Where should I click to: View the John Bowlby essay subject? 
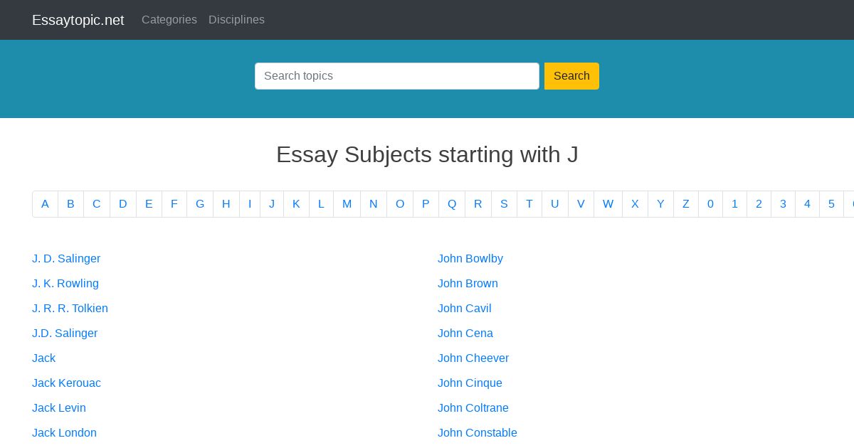tap(470, 259)
